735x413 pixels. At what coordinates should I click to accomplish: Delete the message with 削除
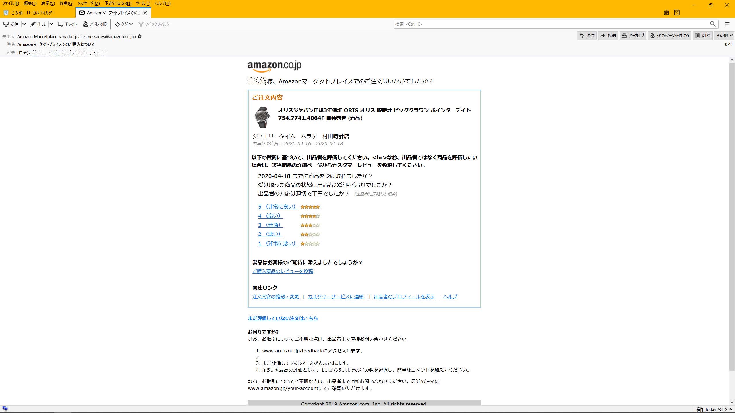coord(703,36)
